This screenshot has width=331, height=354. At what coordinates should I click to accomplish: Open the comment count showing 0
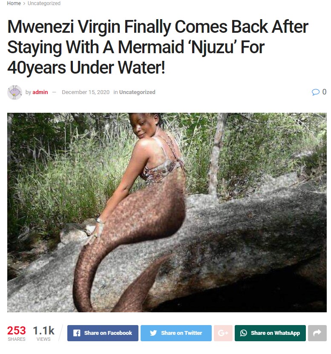(324, 92)
